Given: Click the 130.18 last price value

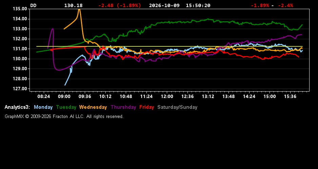Looking at the screenshot, I should (74, 5).
